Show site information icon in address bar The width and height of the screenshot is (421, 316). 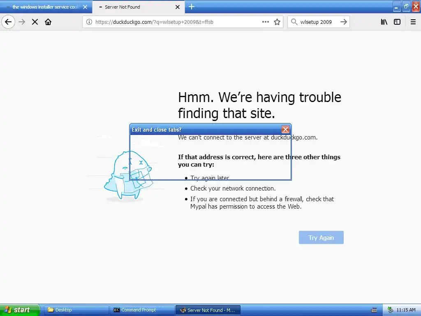(89, 22)
